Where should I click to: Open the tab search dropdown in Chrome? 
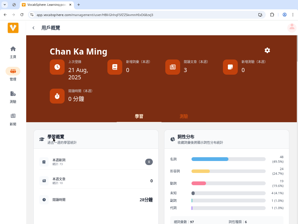pyautogui.click(x=5, y=5)
